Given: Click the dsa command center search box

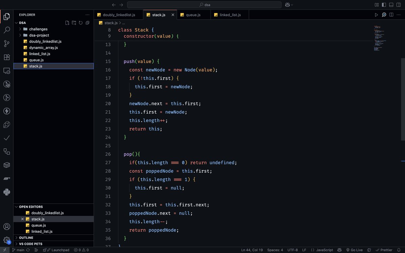Looking at the screenshot, I should [204, 5].
